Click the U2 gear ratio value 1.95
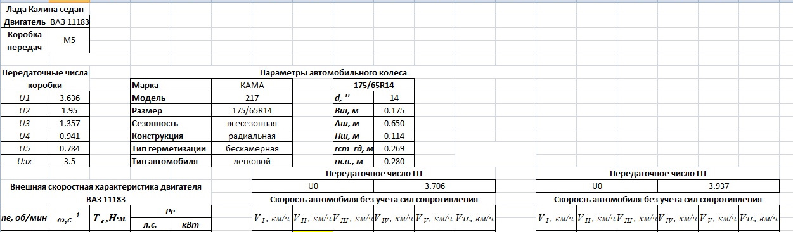 pos(69,111)
